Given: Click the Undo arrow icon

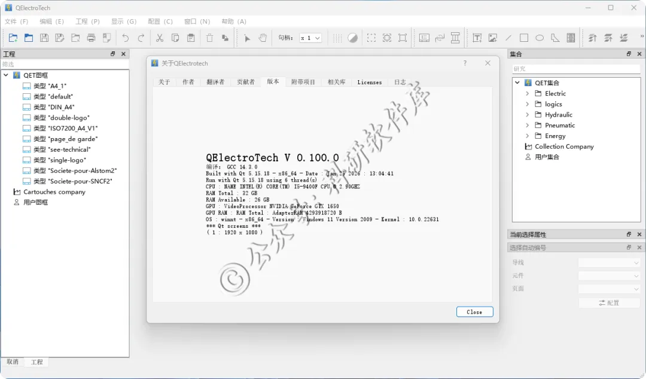Looking at the screenshot, I should [125, 38].
